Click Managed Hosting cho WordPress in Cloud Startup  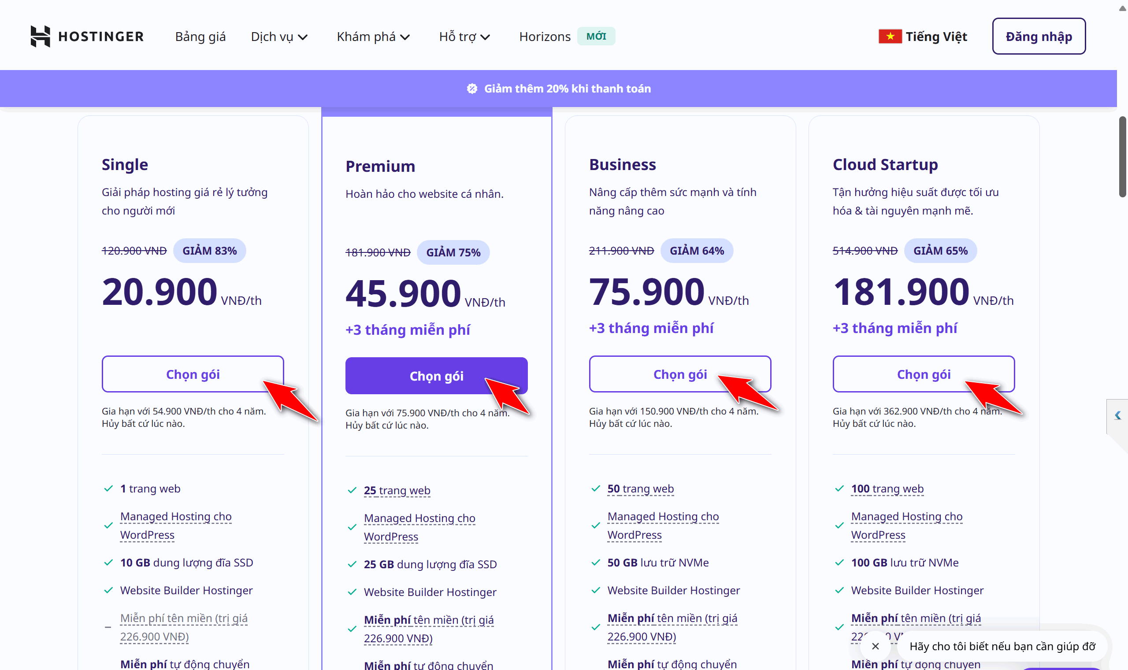point(907,526)
